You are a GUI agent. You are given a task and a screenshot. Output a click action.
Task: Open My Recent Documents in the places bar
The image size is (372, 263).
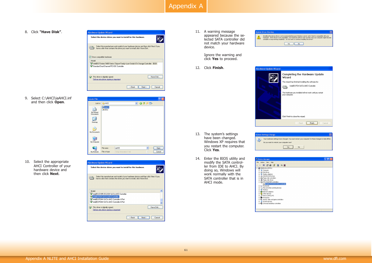point(95,111)
